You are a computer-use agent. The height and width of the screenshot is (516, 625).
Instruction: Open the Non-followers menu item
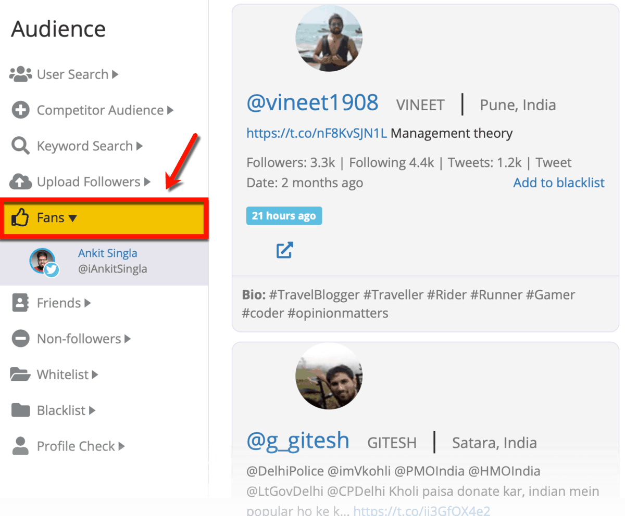[x=79, y=339]
